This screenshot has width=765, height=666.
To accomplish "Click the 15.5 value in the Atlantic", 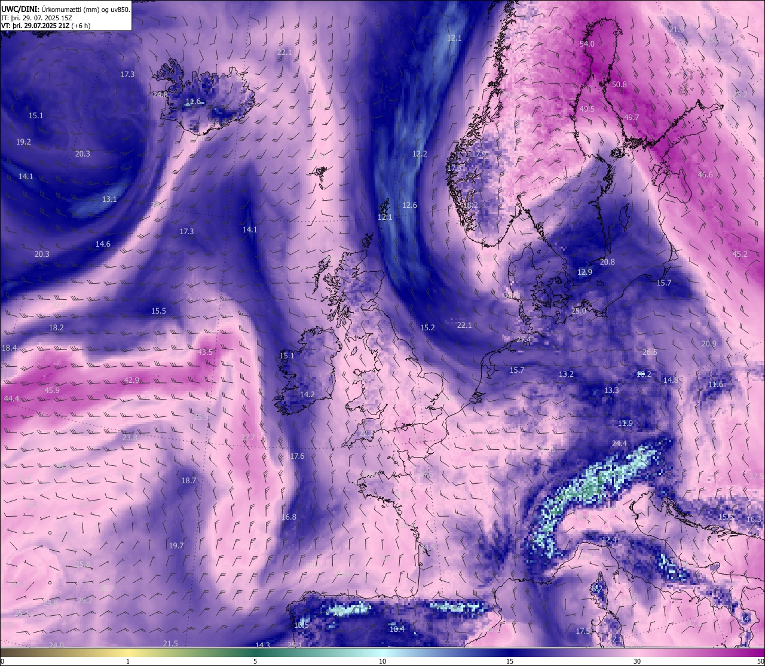I will pyautogui.click(x=158, y=311).
